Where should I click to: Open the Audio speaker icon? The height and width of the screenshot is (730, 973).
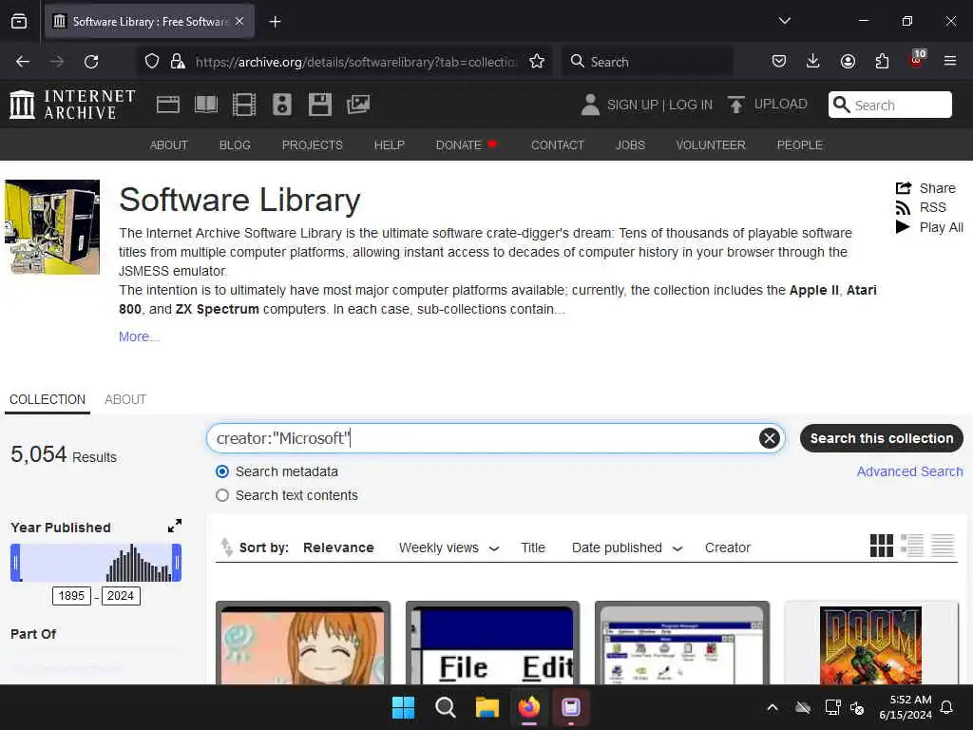tap(281, 105)
